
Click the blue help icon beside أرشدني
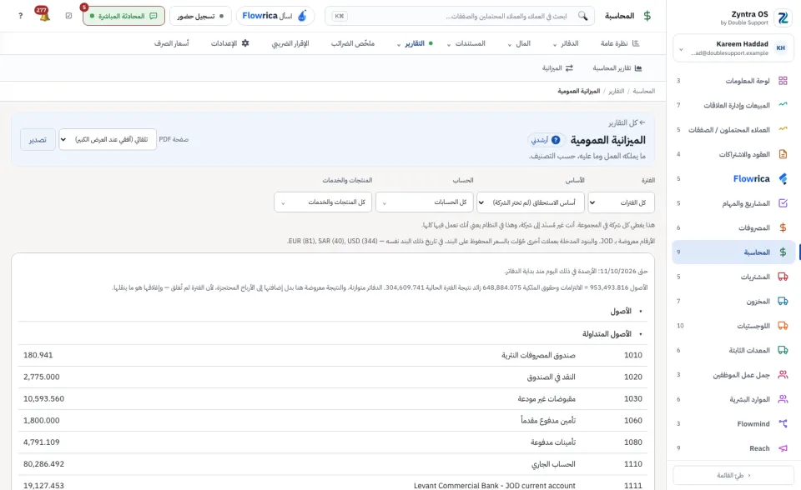coord(556,140)
